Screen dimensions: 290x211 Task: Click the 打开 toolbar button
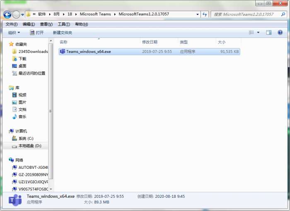(x=36, y=33)
